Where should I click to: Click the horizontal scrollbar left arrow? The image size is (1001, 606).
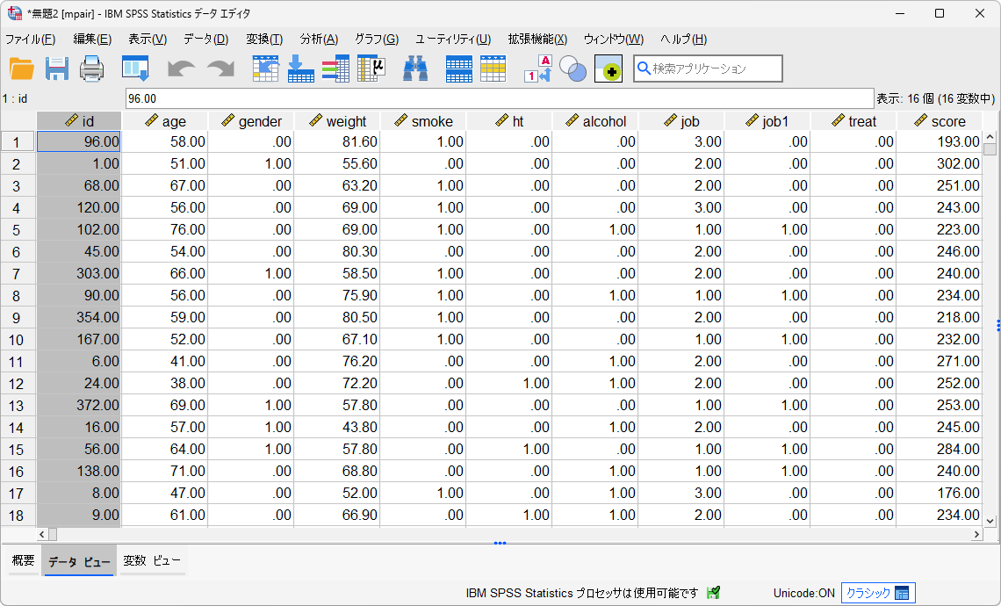(42, 535)
